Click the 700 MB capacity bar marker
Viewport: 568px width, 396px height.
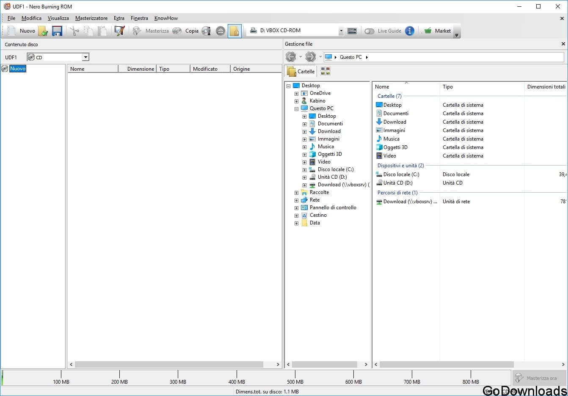point(412,382)
